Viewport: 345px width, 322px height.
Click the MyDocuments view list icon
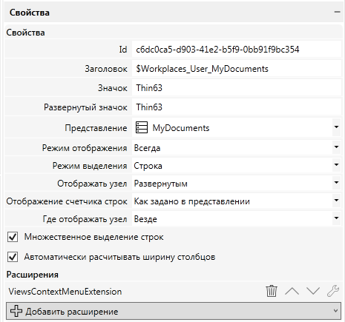click(142, 127)
